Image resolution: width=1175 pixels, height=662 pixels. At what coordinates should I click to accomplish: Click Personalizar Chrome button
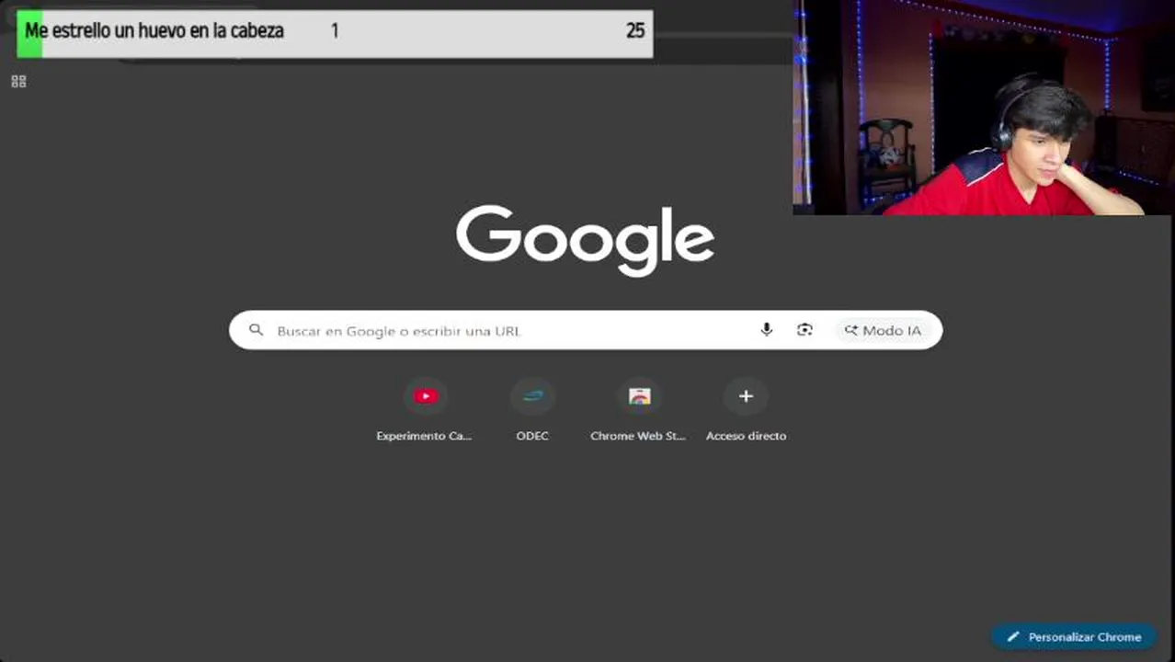(1074, 636)
